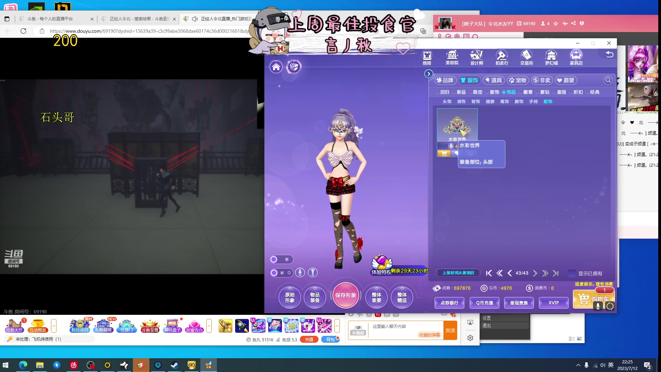Click the 点券银行 coupon bank button

(449, 303)
